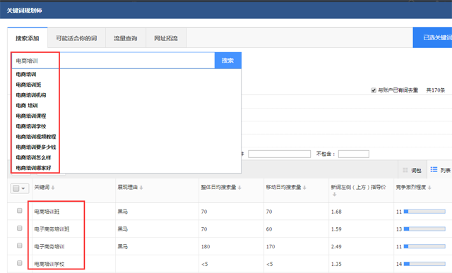Check the box for row 电商培训班
Screen dimensions: 452x273
pyautogui.click(x=20, y=211)
